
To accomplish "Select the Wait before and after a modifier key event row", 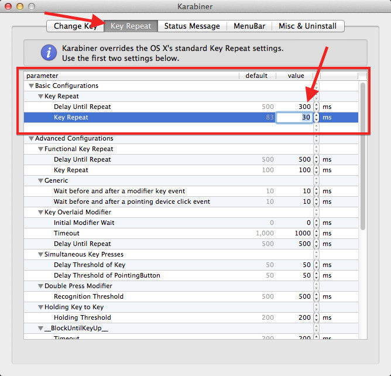I will 191,191.
